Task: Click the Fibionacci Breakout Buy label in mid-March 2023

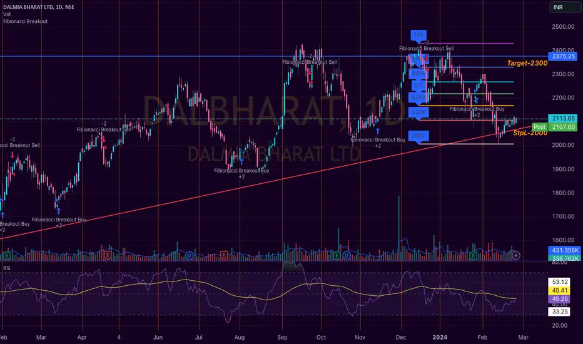Action: [59, 220]
